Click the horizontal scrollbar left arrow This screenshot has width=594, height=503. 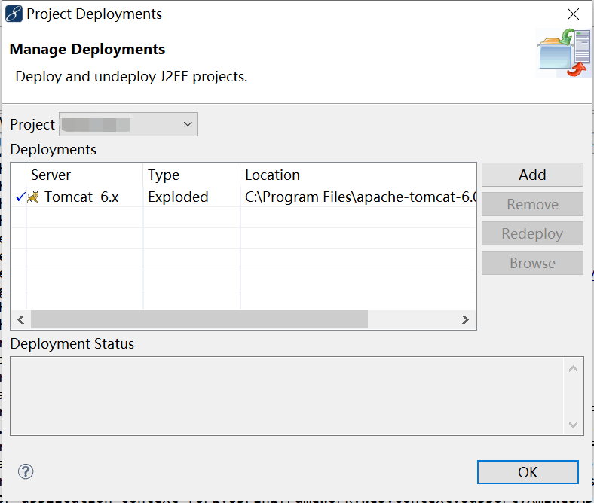(x=21, y=320)
